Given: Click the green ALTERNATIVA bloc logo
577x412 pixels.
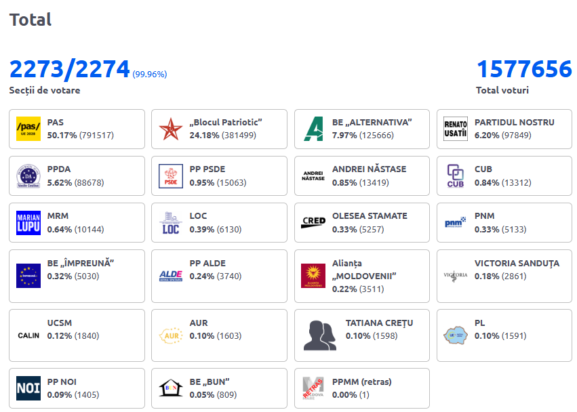Looking at the screenshot, I should pos(313,129).
